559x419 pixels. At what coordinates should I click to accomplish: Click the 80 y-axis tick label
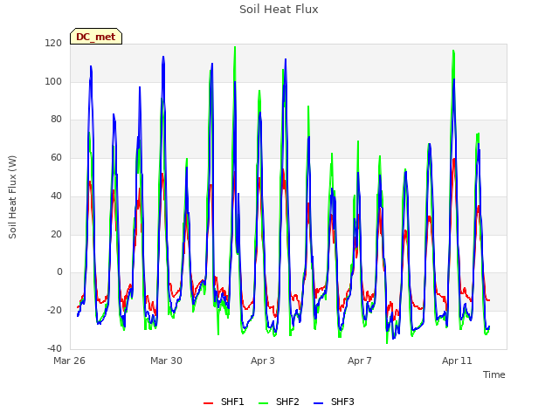point(56,120)
